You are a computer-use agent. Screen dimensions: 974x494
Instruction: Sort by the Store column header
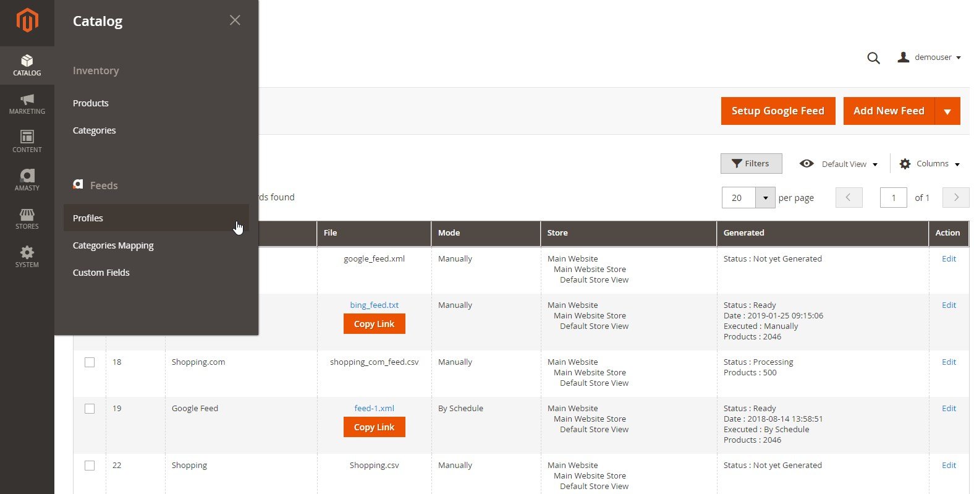click(x=629, y=233)
